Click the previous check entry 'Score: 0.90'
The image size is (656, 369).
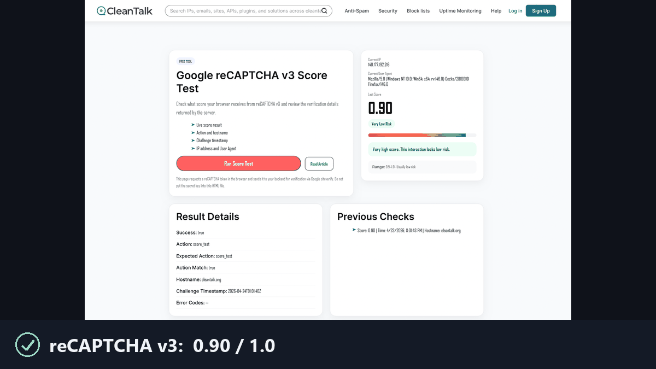click(x=409, y=231)
